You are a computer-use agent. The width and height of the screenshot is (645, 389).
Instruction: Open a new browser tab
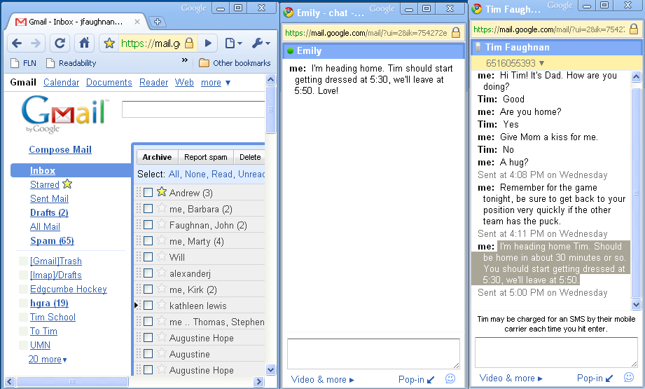(157, 22)
